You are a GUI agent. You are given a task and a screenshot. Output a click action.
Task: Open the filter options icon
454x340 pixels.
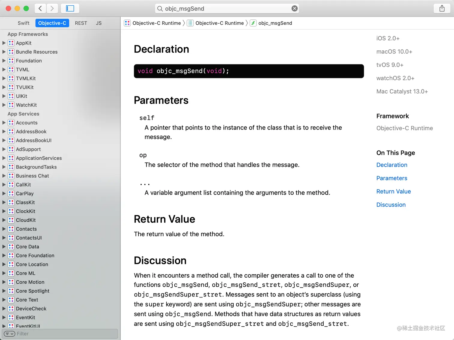9,334
